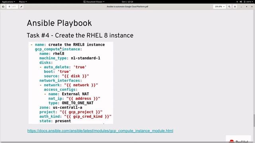Open the Document Viewer app menu

(94, 2)
